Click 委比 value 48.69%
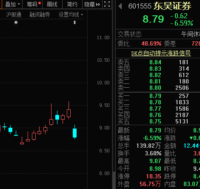Image resolution: width=200 pixels, height=189 pixels. (151, 43)
